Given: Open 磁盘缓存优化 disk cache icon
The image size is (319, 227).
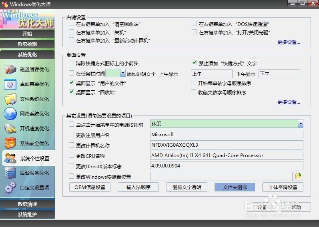Looking at the screenshot, I should point(10,69).
